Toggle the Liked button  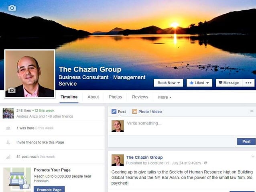point(199,83)
